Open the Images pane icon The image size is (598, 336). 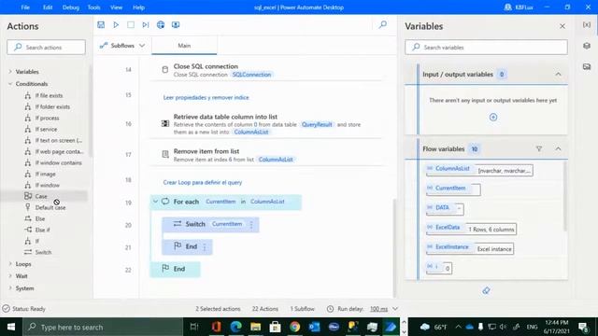[x=587, y=66]
